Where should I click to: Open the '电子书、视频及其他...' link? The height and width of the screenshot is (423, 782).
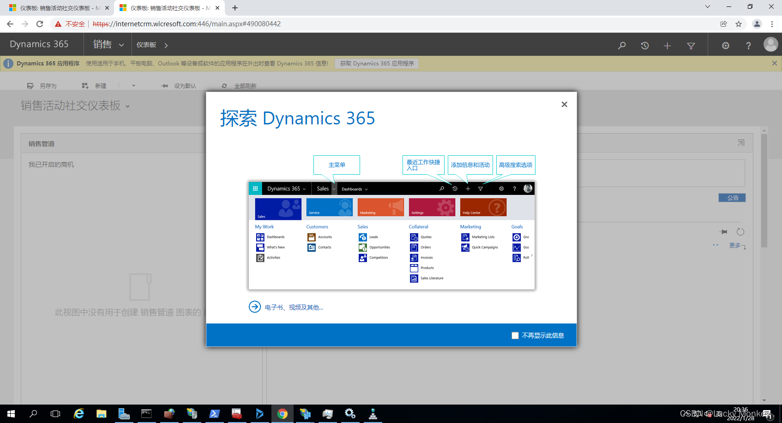click(x=294, y=307)
